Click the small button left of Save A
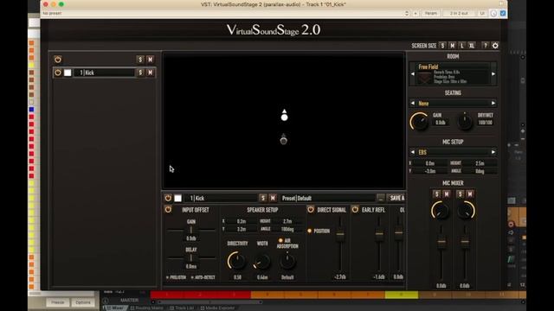554x311 pixels. [381, 198]
